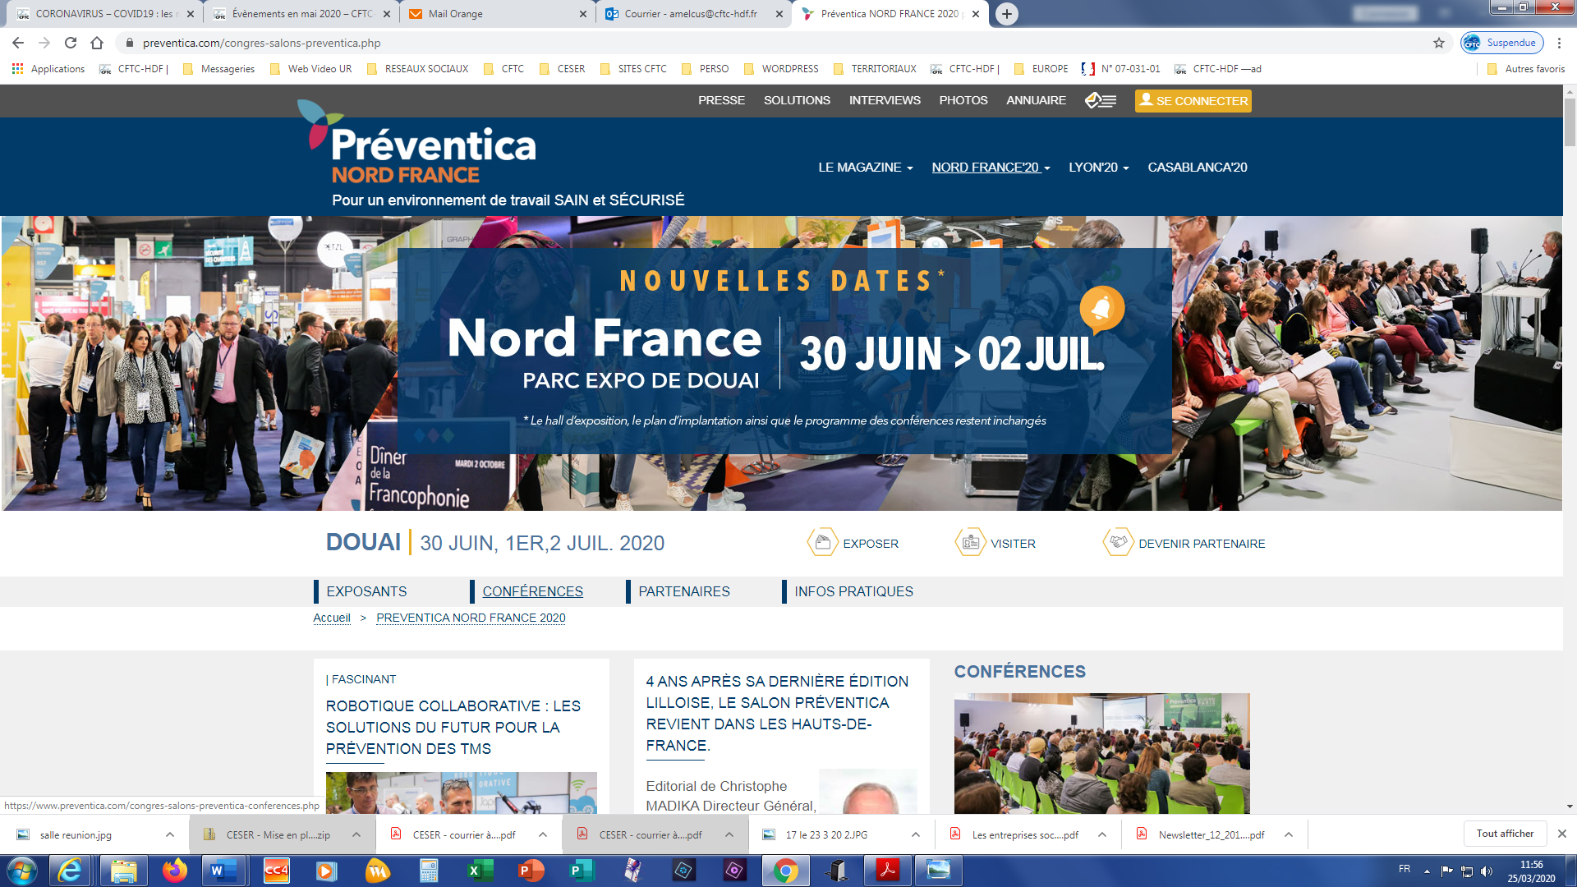Viewport: 1577px width, 887px height.
Task: Open the newsletter bell icon in top bar
Action: point(1100,100)
